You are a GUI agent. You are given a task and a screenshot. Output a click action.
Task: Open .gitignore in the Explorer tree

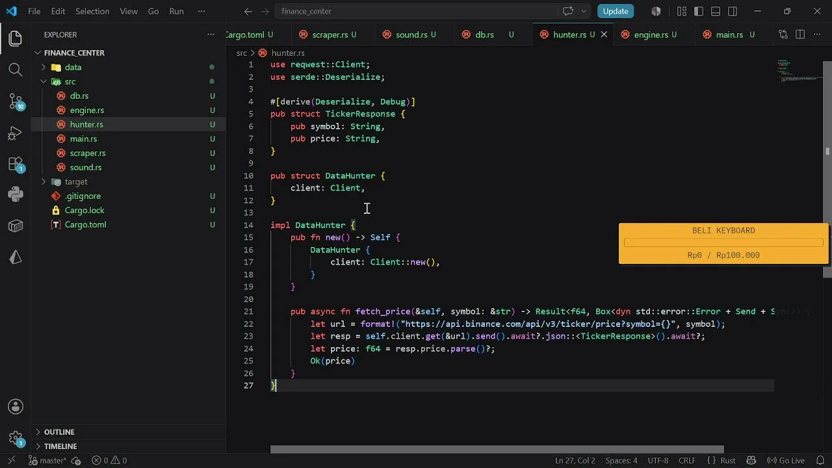tap(83, 196)
